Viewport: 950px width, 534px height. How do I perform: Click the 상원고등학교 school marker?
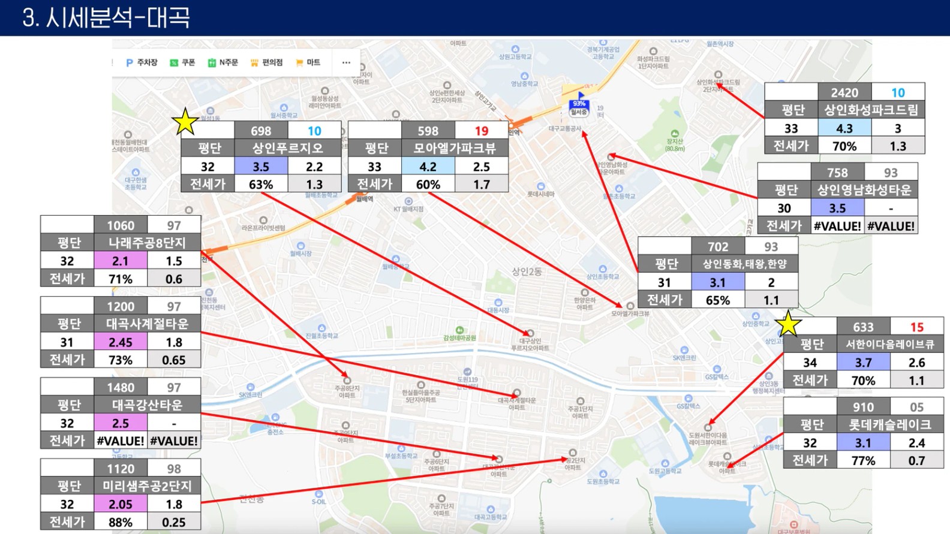pyautogui.click(x=515, y=53)
